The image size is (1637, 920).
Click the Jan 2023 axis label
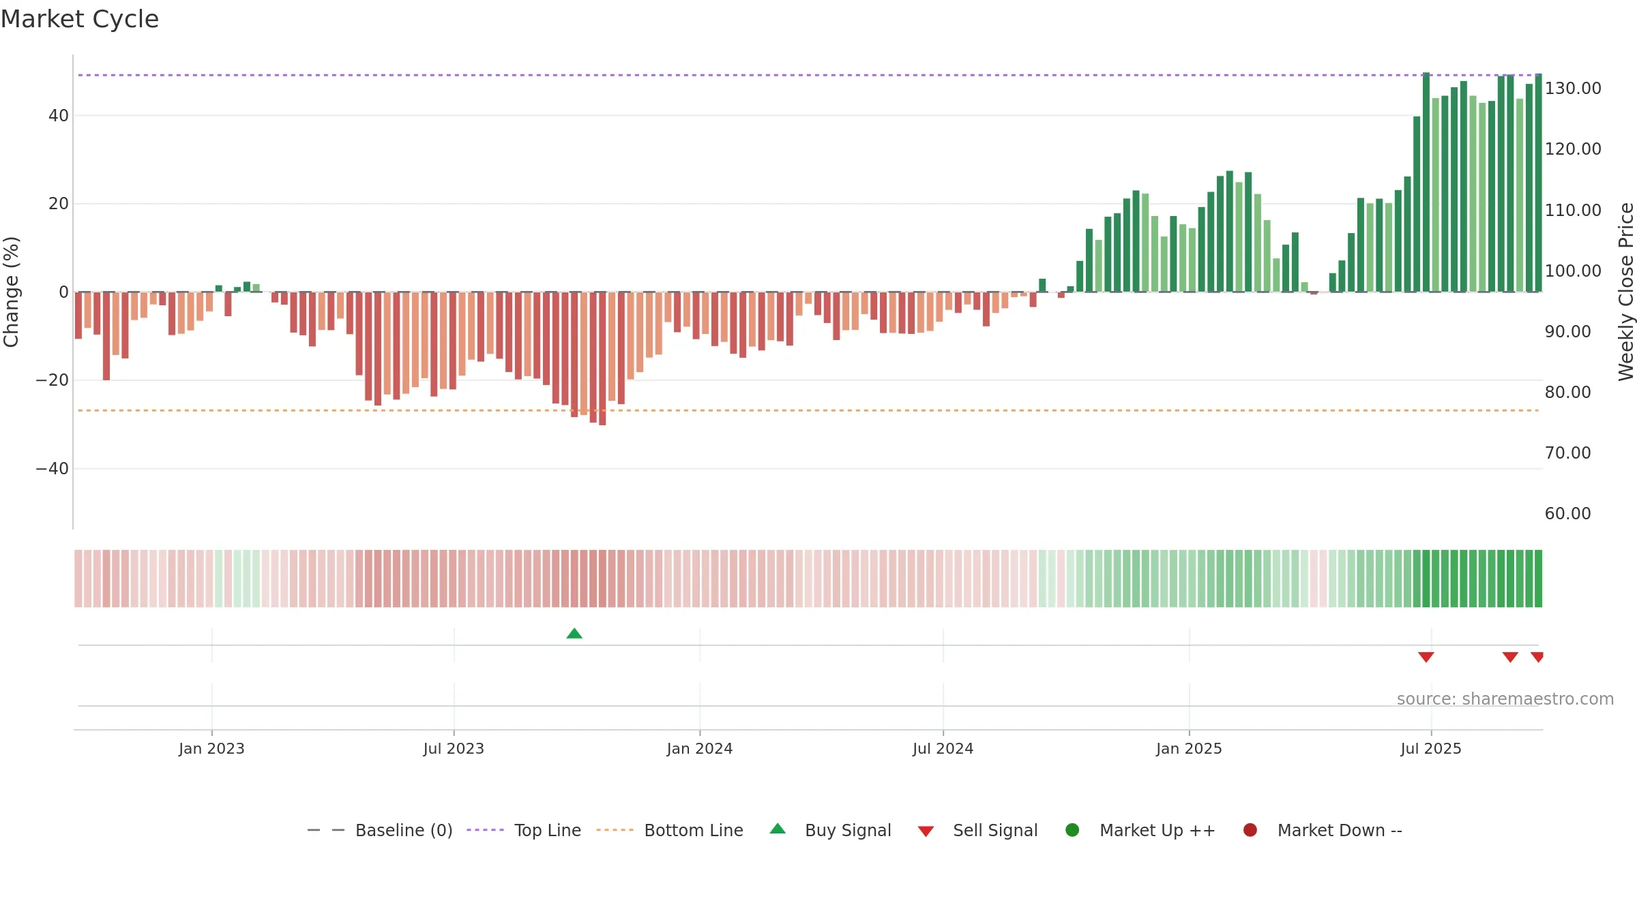point(211,748)
